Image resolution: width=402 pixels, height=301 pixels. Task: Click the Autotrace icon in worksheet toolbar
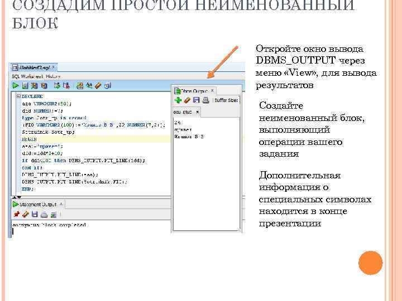click(44, 85)
